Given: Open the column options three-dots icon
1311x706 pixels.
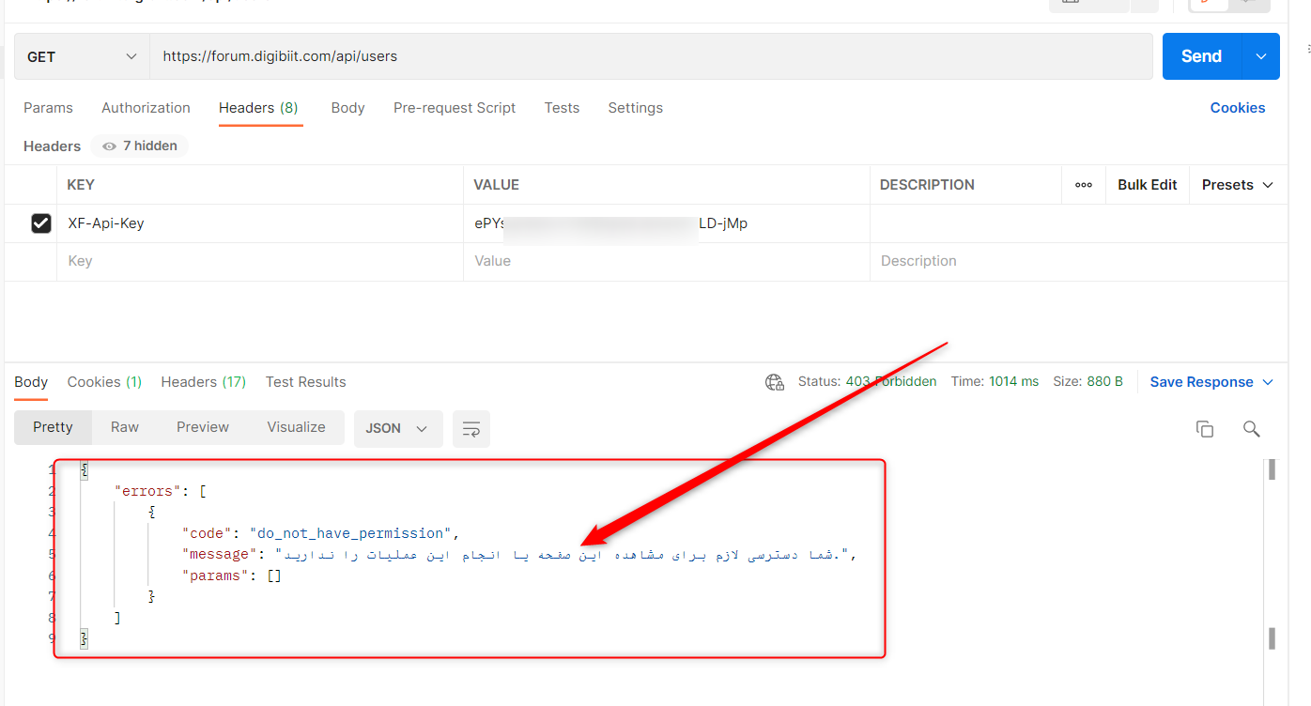Looking at the screenshot, I should (x=1084, y=185).
